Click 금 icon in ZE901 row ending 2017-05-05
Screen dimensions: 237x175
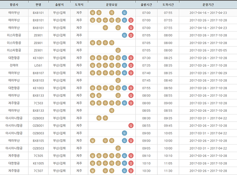(x=118, y=50)
